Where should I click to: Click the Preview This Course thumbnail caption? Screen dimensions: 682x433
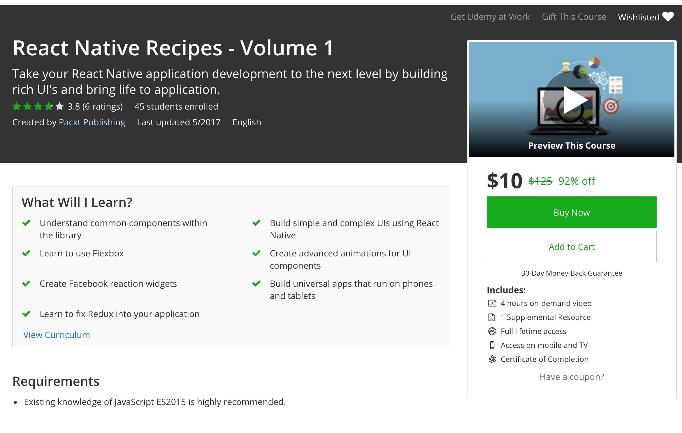[x=572, y=145]
